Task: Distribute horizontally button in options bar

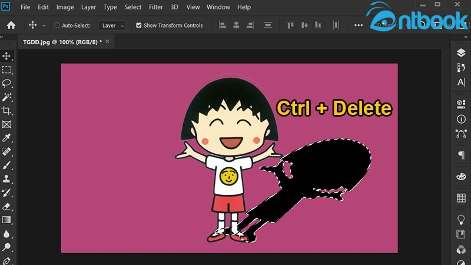Action: pos(336,25)
